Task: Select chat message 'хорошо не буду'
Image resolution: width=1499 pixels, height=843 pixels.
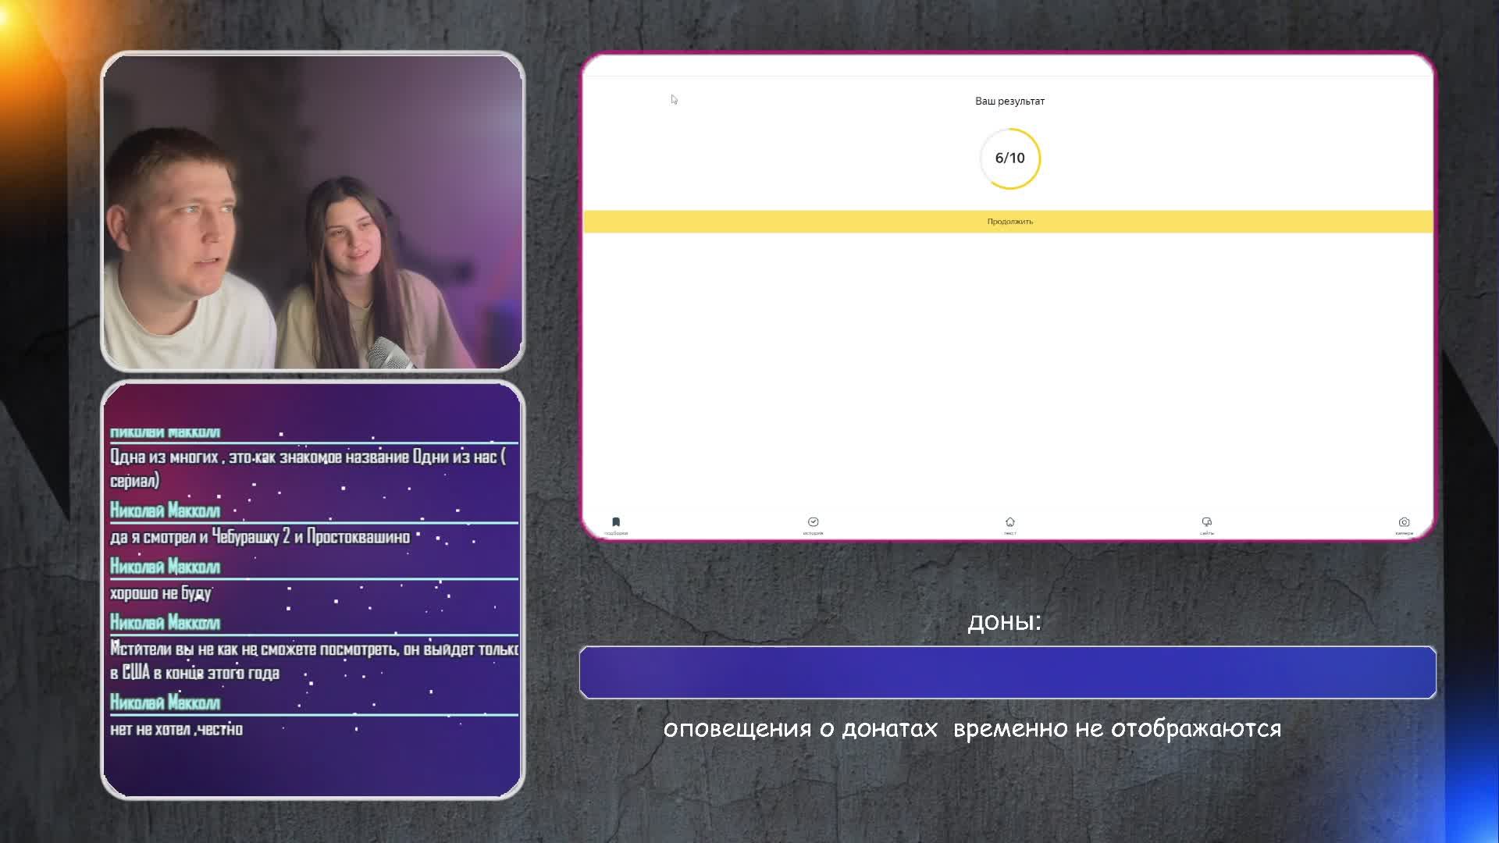Action: [161, 593]
